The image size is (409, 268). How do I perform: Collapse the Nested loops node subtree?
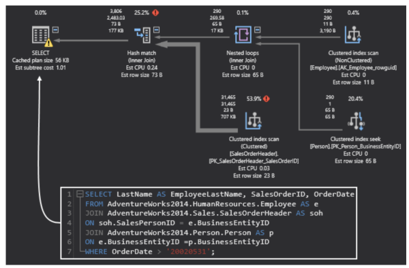click(x=257, y=30)
